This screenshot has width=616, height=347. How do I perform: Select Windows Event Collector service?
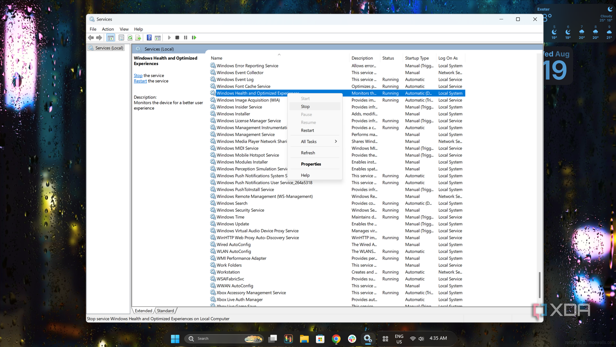coord(337,73)
